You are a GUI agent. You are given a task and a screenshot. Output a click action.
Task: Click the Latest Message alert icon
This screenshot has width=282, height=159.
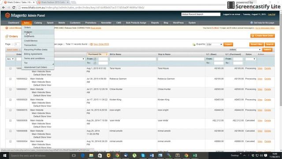[x=7, y=28]
